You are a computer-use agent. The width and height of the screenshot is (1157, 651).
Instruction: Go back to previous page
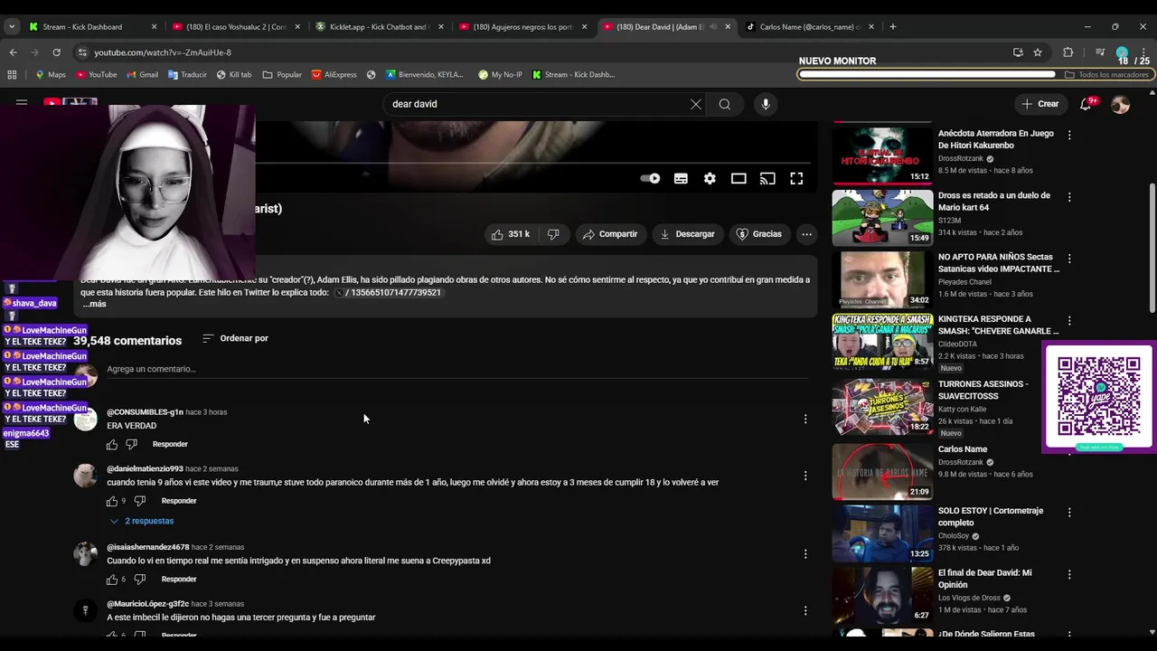(14, 52)
